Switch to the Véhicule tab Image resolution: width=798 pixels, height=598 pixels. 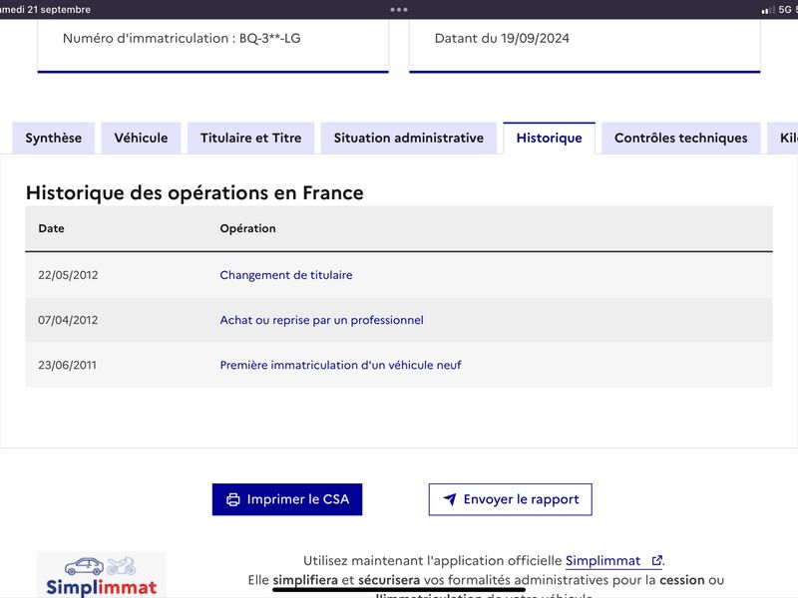click(x=141, y=138)
